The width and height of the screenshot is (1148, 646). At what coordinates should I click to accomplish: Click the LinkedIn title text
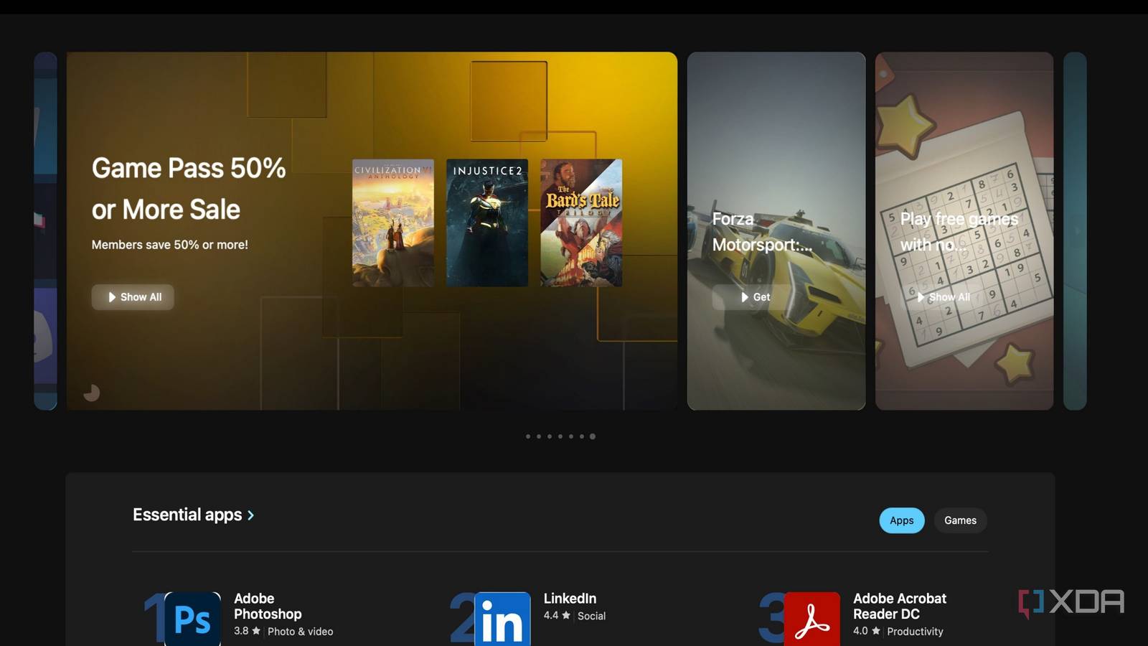point(570,599)
